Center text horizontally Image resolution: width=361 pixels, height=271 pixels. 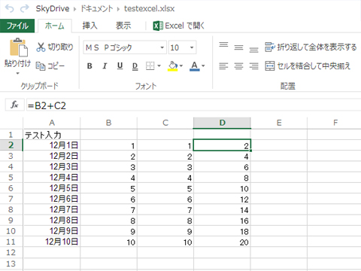point(238,66)
